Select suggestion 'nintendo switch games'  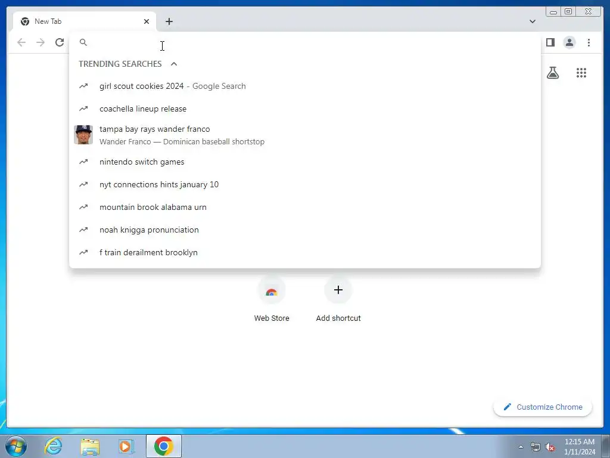click(305, 162)
